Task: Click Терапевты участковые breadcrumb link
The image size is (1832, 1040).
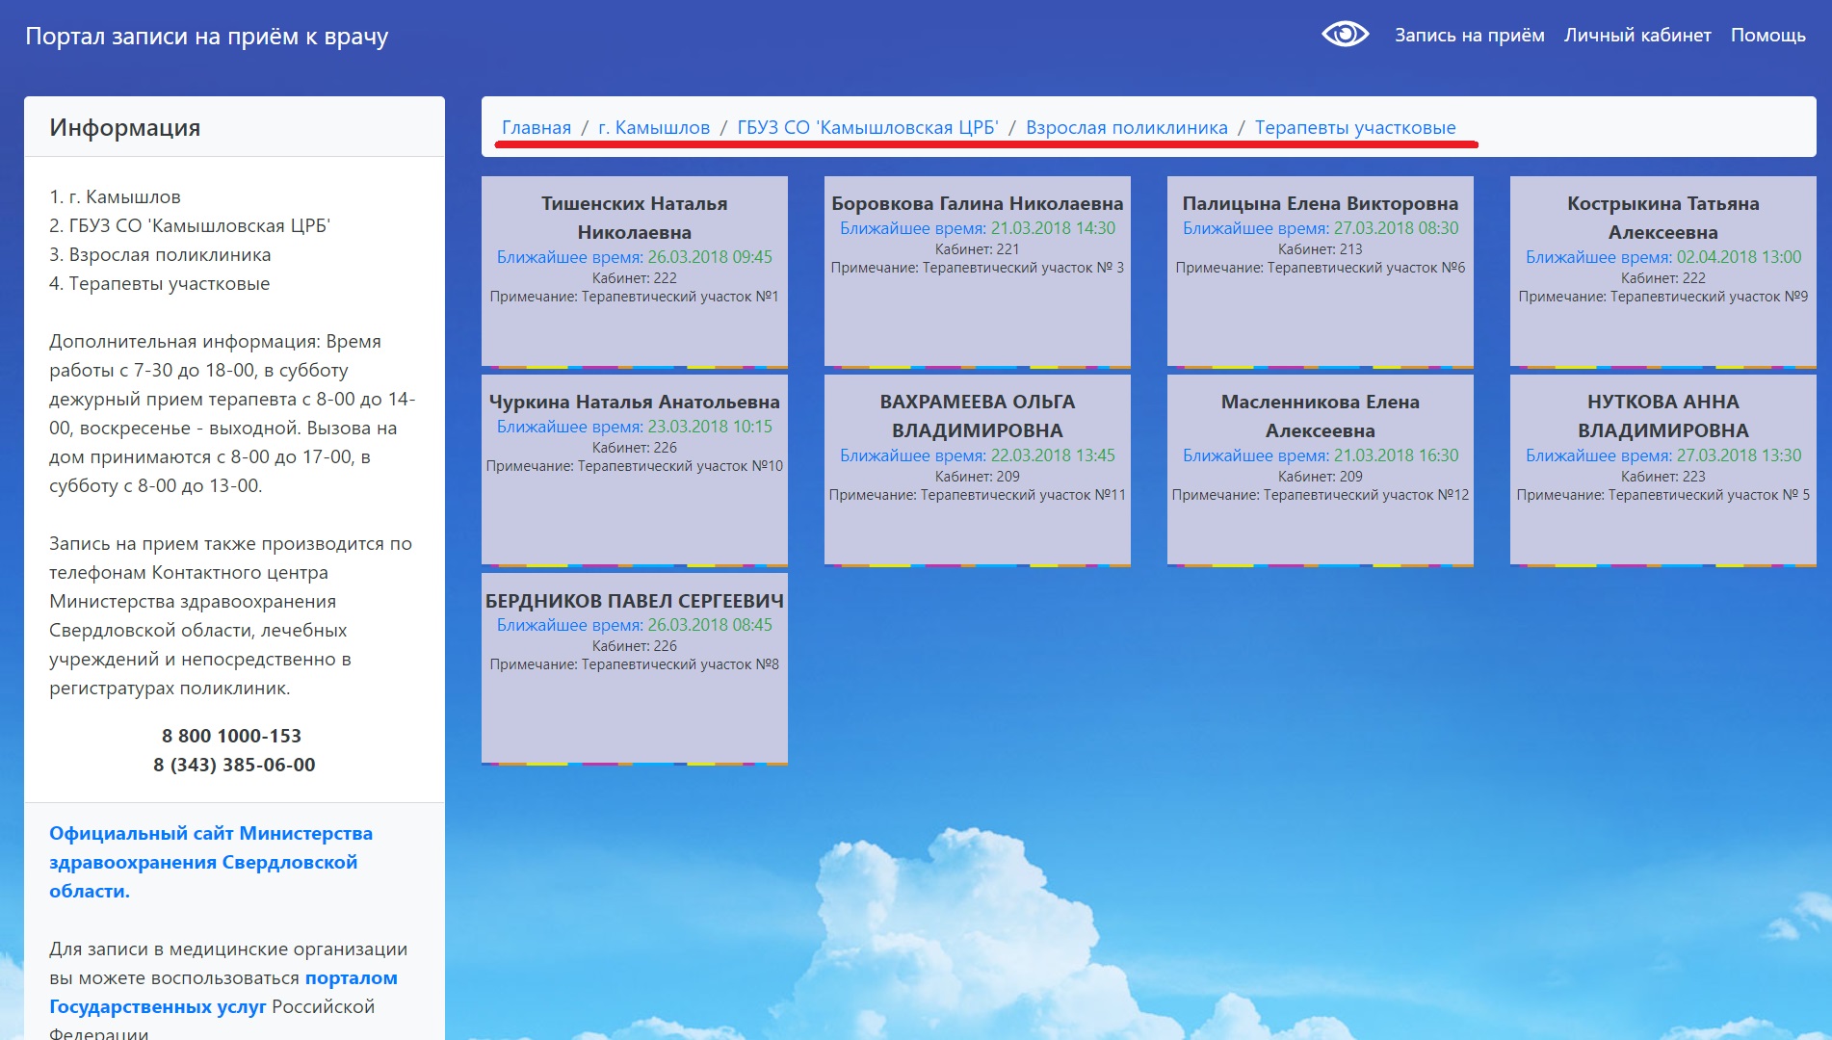Action: [1354, 127]
